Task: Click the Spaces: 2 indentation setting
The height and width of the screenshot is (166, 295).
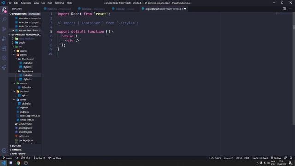Action: [228, 158]
